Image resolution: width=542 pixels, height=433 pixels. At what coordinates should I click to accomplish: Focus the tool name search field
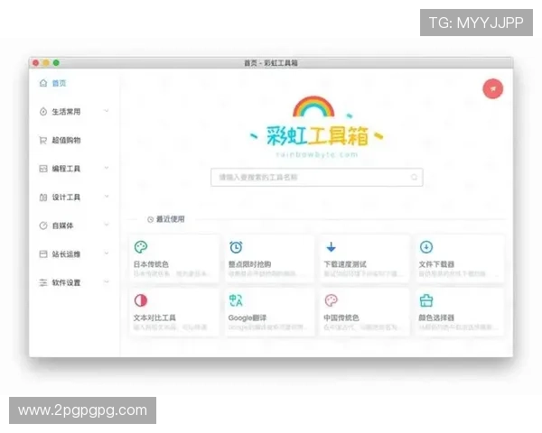pos(317,177)
